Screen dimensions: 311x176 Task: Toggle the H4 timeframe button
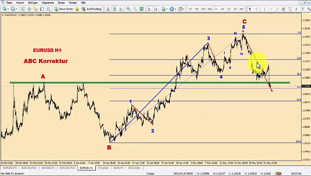point(222,9)
